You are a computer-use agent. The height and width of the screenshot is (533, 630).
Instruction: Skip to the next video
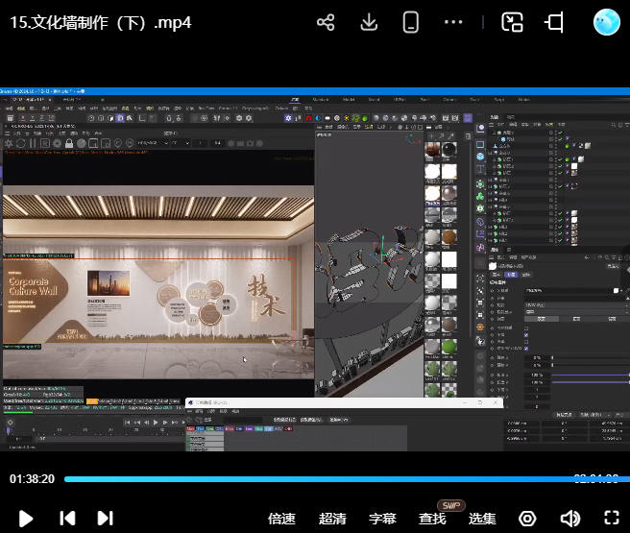coord(105,519)
